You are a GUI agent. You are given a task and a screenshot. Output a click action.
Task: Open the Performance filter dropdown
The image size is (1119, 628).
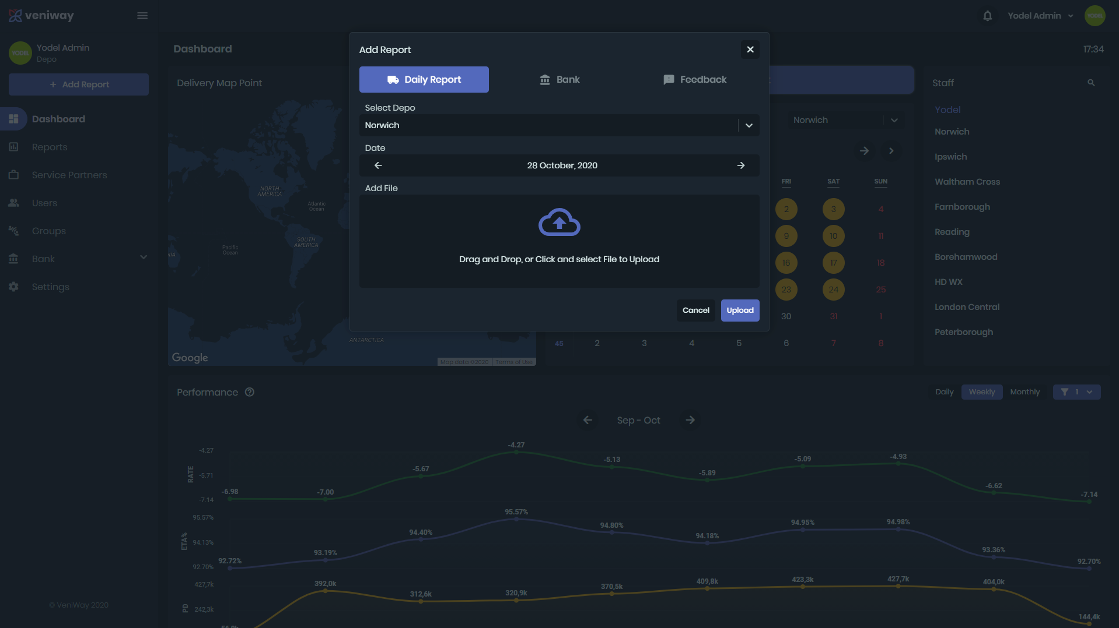[x=1076, y=392]
